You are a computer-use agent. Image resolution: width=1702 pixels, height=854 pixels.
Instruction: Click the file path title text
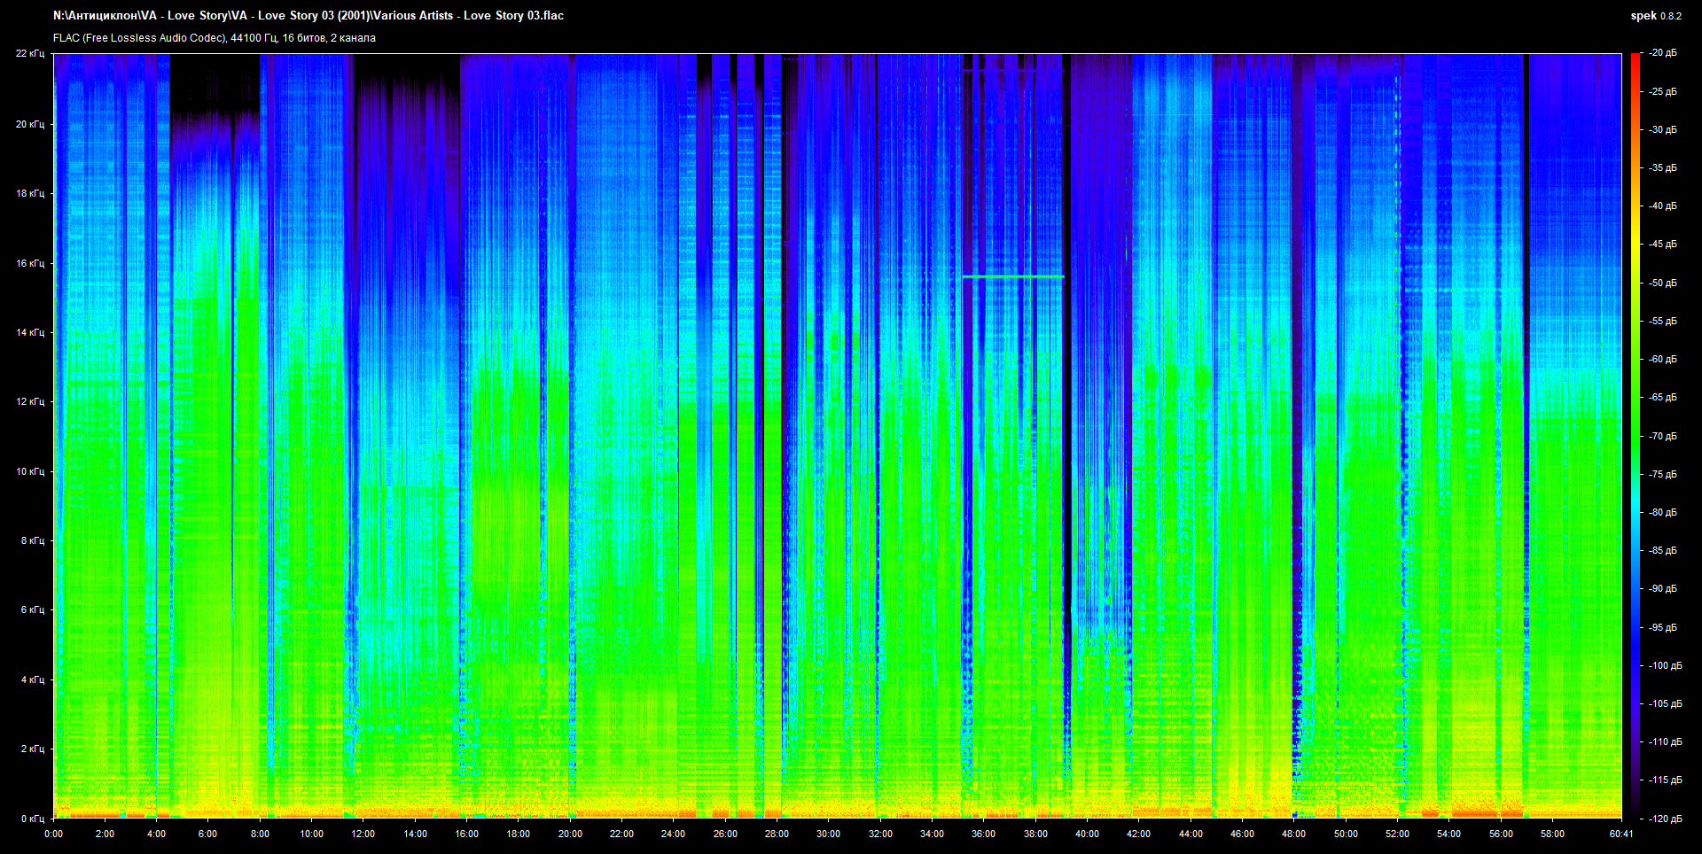click(x=308, y=16)
